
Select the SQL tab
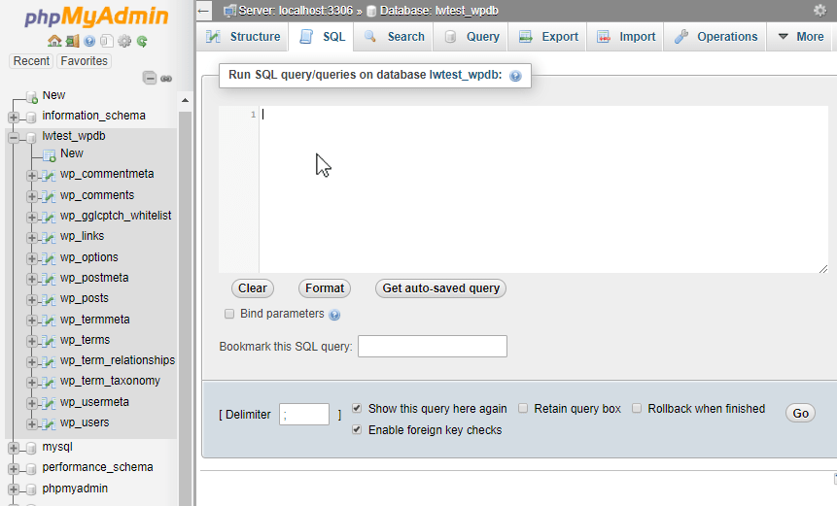click(x=322, y=37)
